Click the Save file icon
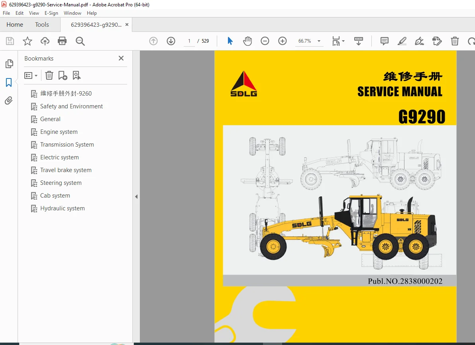Screen dimensions: 475x345 click(10, 41)
